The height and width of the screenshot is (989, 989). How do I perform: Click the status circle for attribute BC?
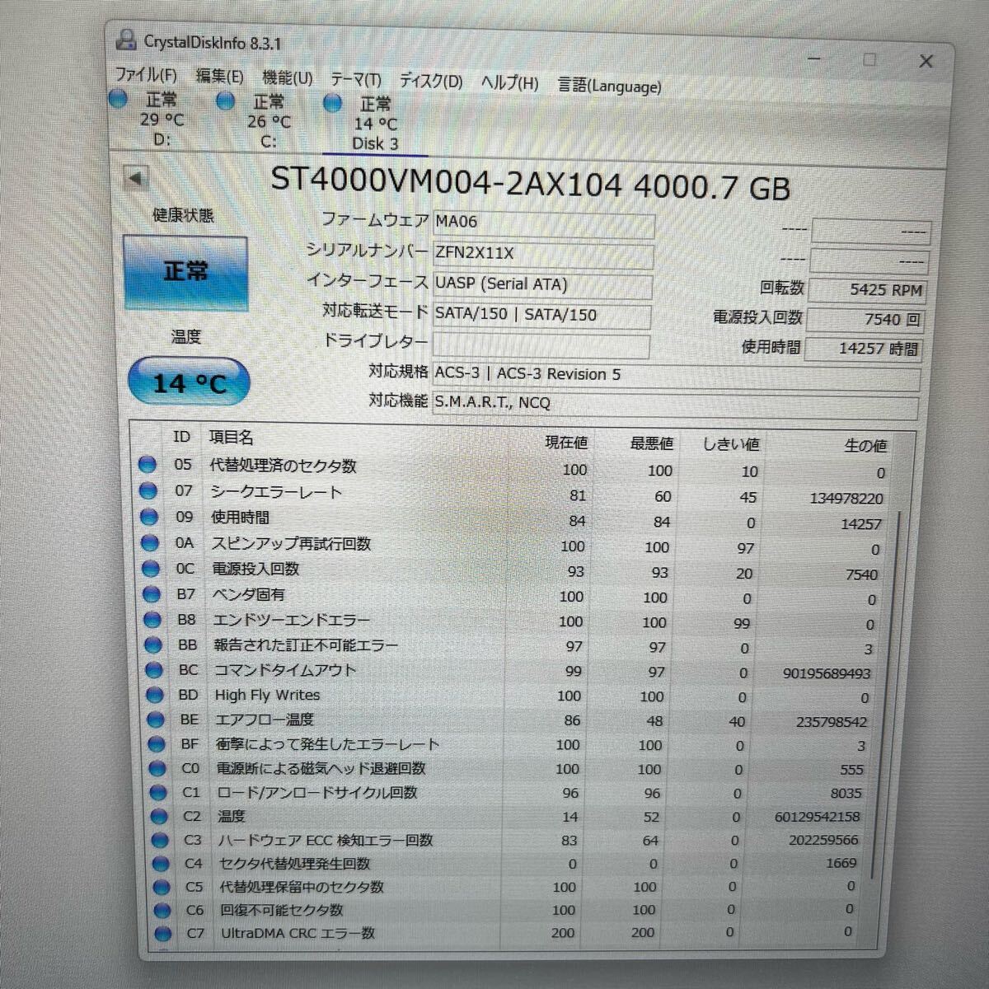[x=154, y=670]
